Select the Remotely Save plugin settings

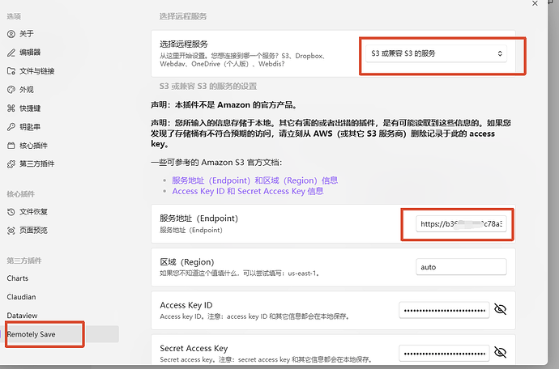pyautogui.click(x=59, y=334)
